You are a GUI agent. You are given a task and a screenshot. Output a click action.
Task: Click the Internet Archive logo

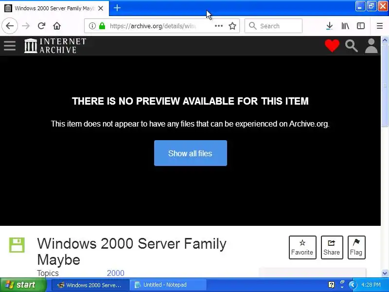(55, 46)
